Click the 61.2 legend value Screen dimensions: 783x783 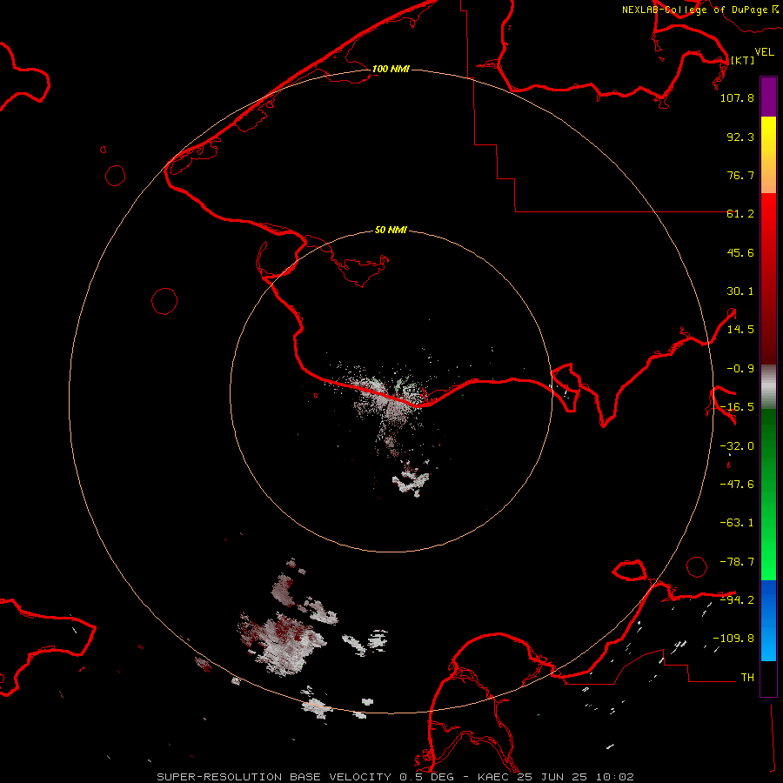point(740,214)
